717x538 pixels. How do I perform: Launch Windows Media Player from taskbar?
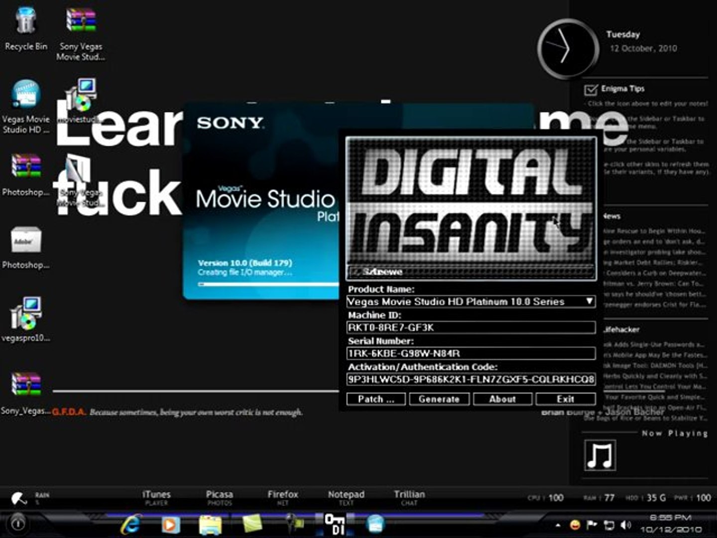click(170, 525)
